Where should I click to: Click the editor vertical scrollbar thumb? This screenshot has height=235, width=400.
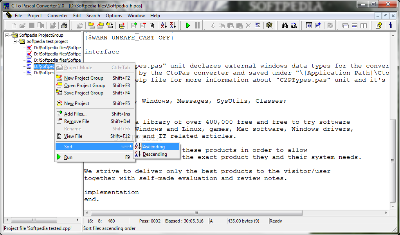coord(393,161)
